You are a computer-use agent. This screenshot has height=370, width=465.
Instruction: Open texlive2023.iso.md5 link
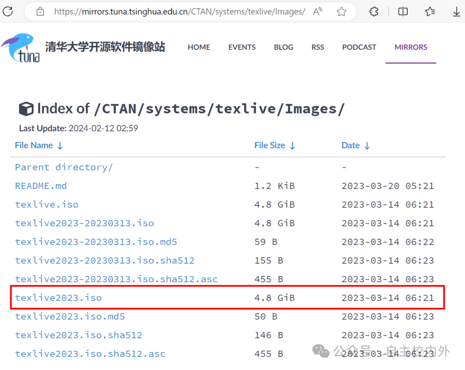[x=70, y=316]
